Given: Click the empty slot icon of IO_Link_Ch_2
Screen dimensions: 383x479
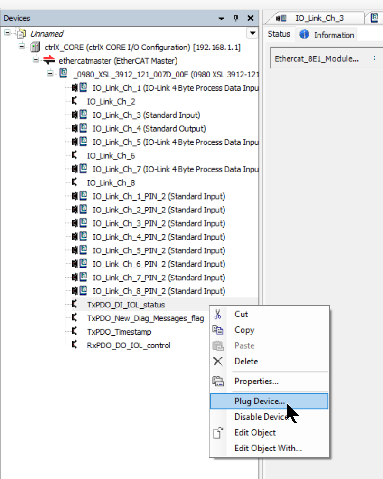Looking at the screenshot, I should (74, 101).
